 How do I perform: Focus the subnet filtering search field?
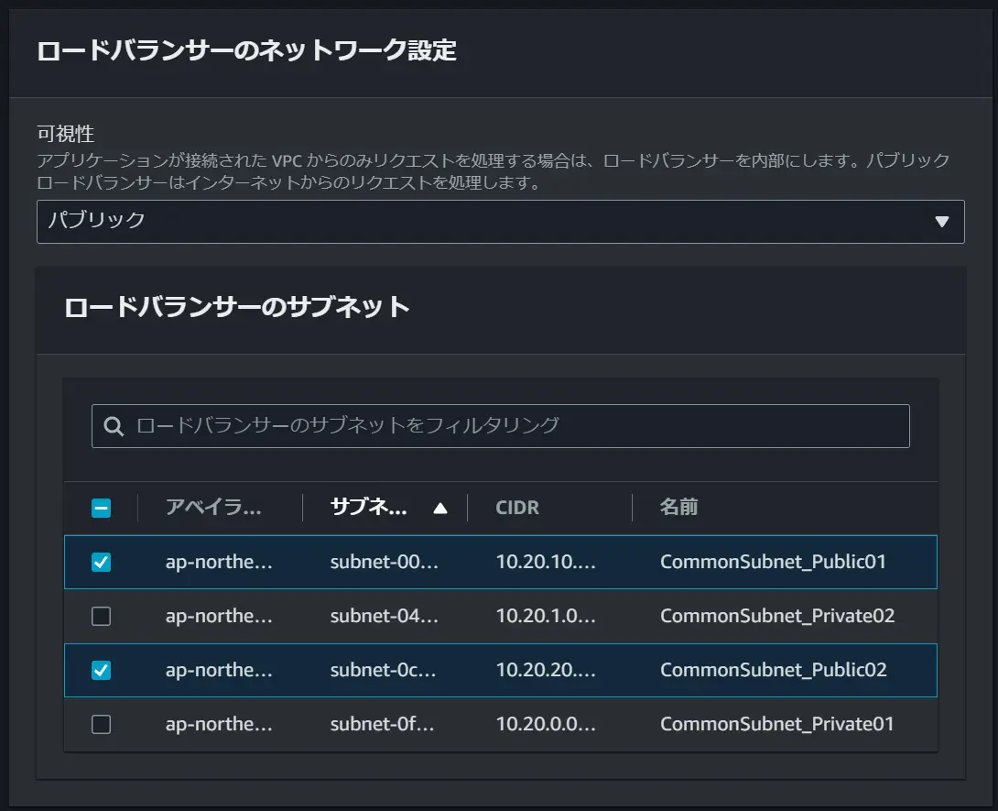tap(500, 426)
